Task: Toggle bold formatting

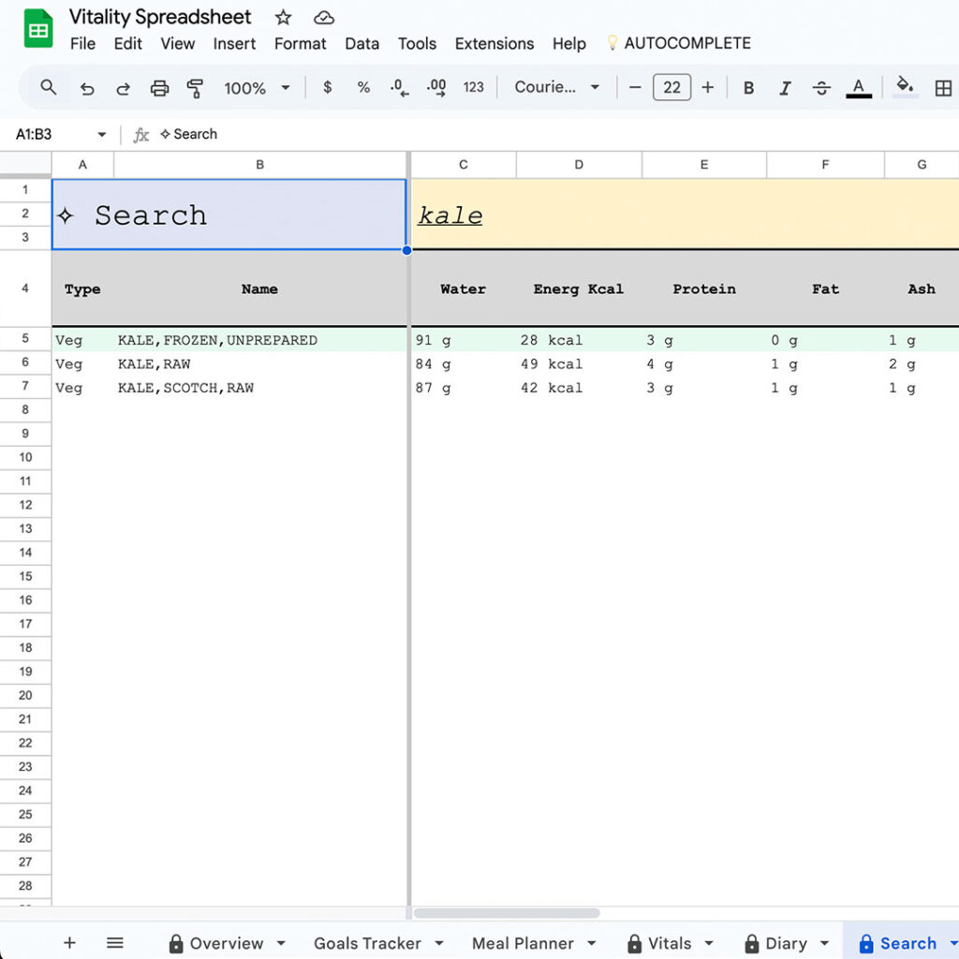Action: tap(748, 88)
